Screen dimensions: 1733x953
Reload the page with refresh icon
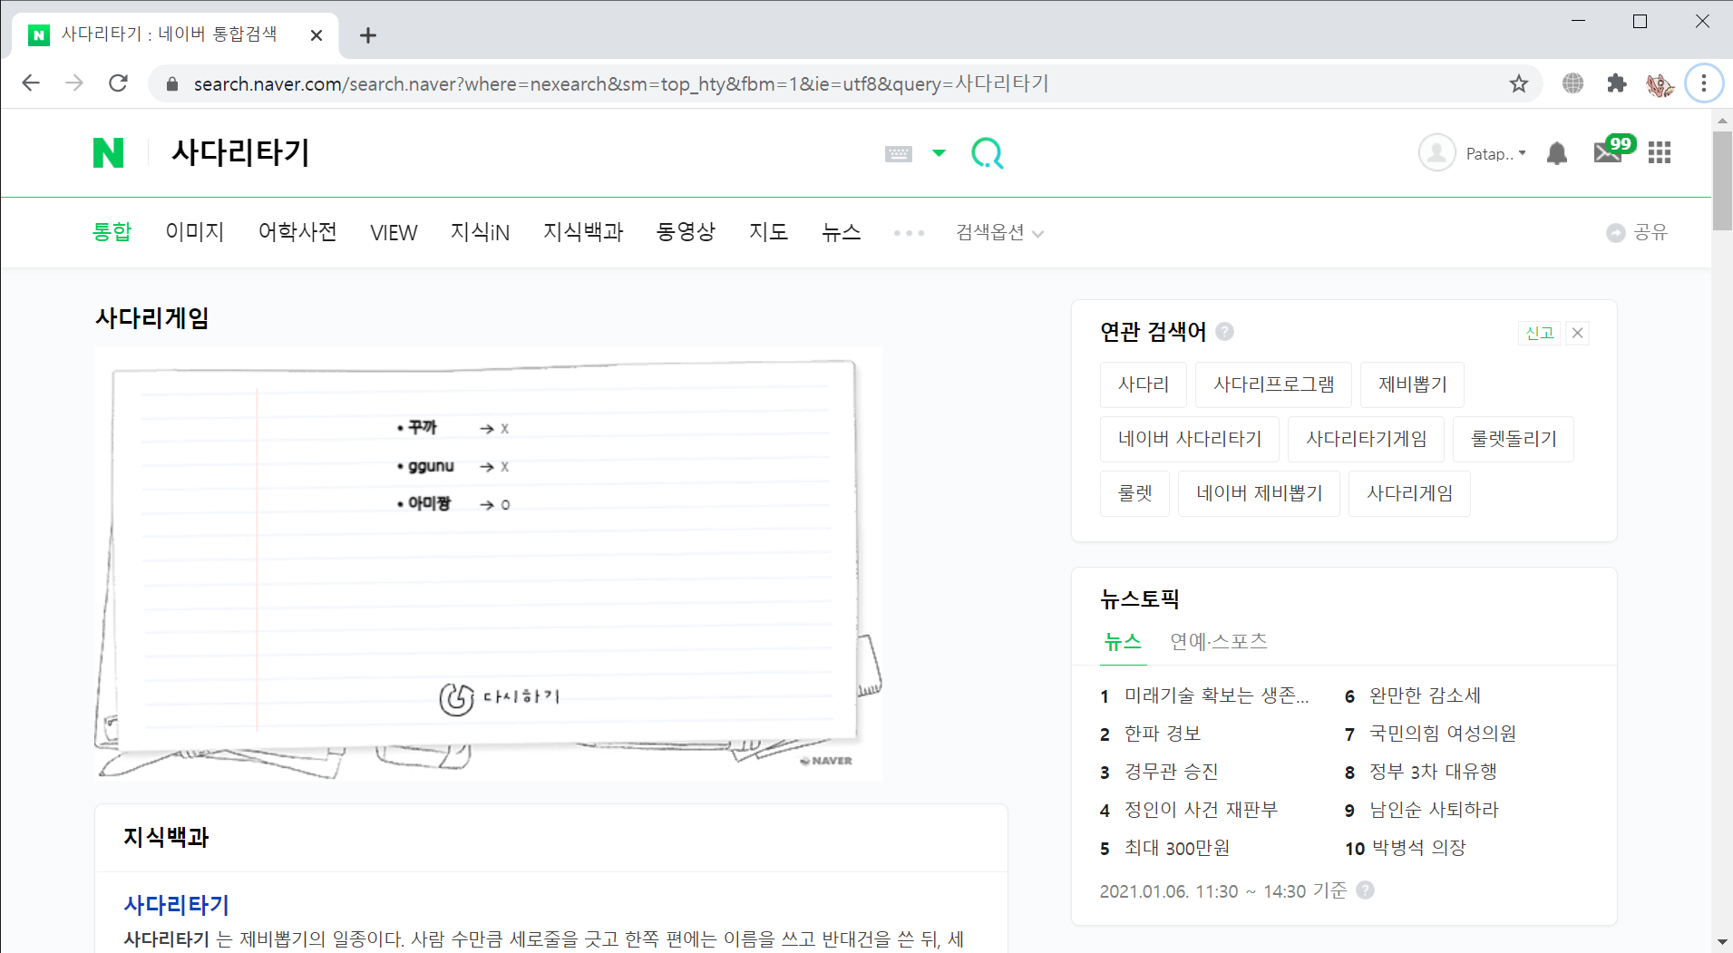tap(118, 83)
